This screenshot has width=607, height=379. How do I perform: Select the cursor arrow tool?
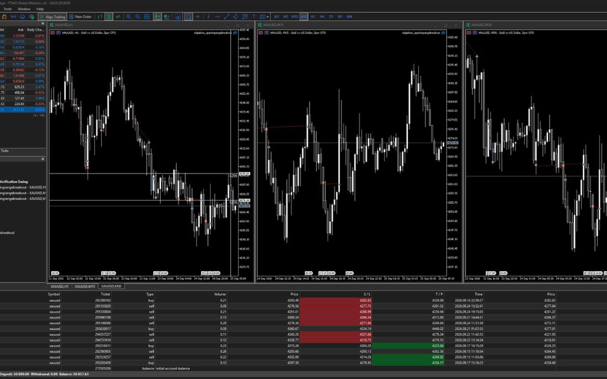[x=189, y=17]
